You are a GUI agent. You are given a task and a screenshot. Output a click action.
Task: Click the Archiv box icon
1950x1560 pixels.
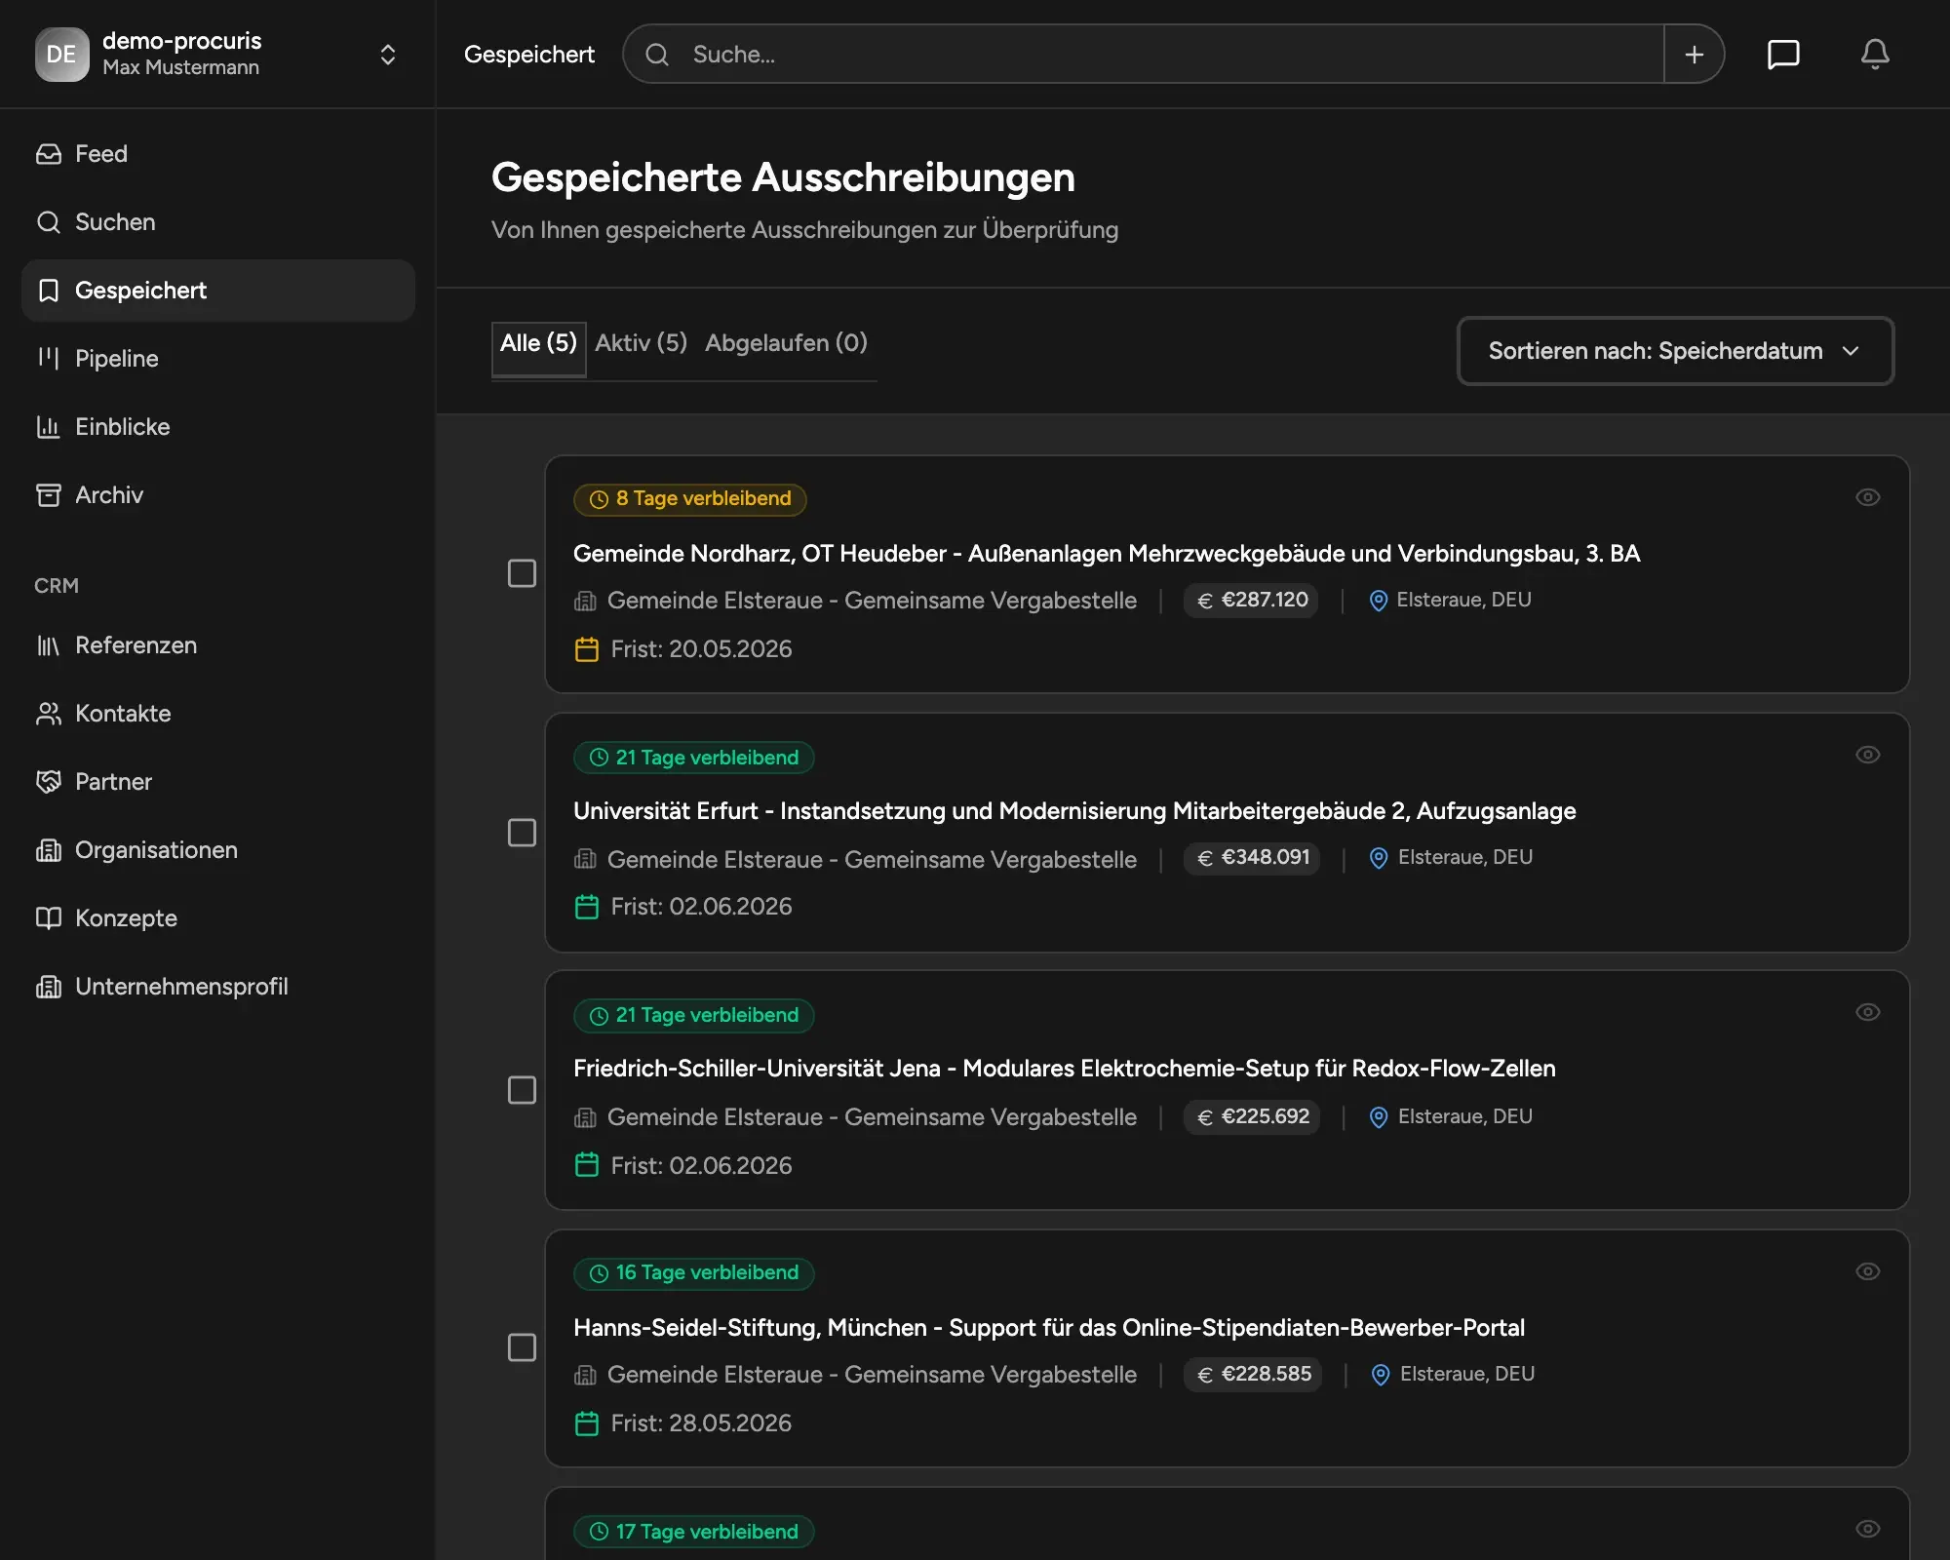pyautogui.click(x=49, y=495)
